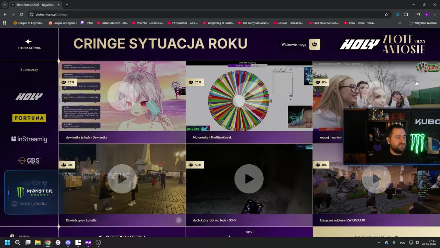The image size is (440, 248).
Task: Close the Złote Antosie 2025 tab
Action: click(x=58, y=5)
